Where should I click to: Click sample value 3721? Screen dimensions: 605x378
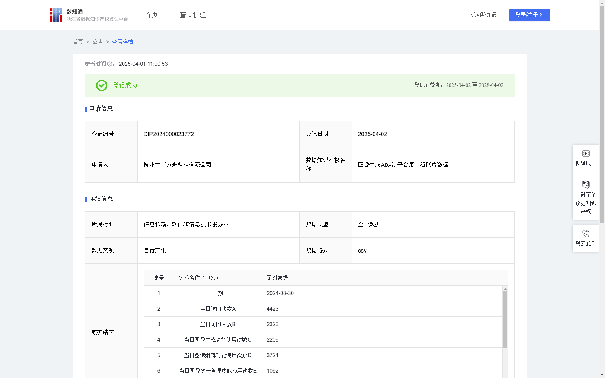tap(273, 355)
